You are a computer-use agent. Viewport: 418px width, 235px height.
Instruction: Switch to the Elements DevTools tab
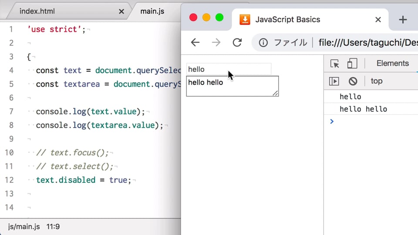point(392,64)
